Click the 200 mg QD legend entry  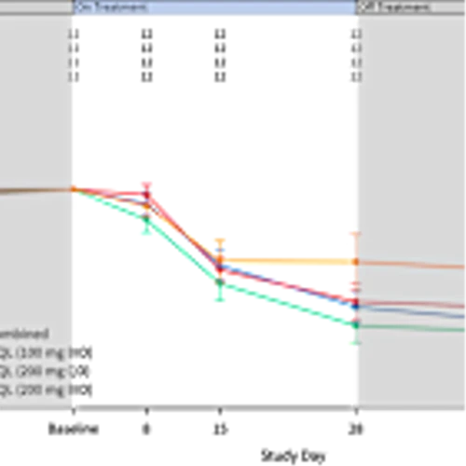click(45, 371)
